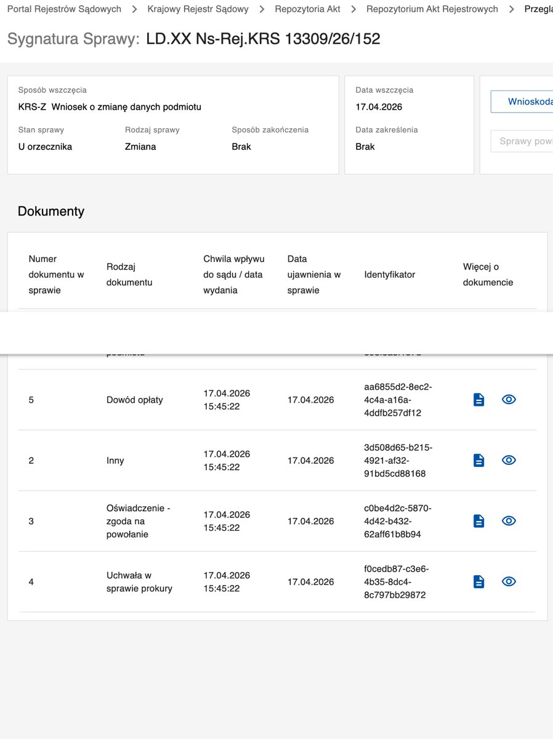Screen dimensions: 553x739
Task: Open Repozytorium Akt Rejestrowych breadcrumb
Action: point(432,9)
